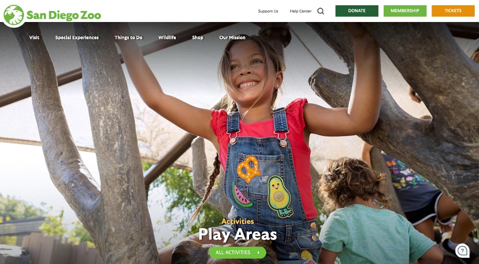Open the Wildlife menu
Screen dimensions: 479x264
click(167, 37)
